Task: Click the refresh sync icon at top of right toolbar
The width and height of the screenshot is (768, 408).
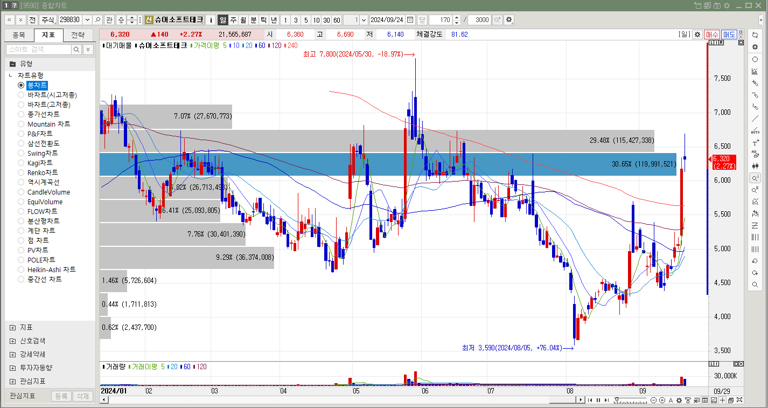Action: [755, 35]
